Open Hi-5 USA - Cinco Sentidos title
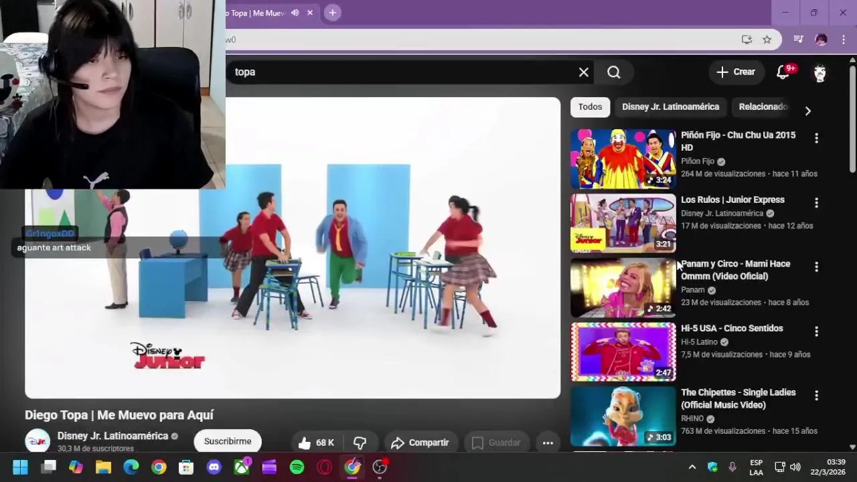Image resolution: width=857 pixels, height=482 pixels. tap(732, 328)
